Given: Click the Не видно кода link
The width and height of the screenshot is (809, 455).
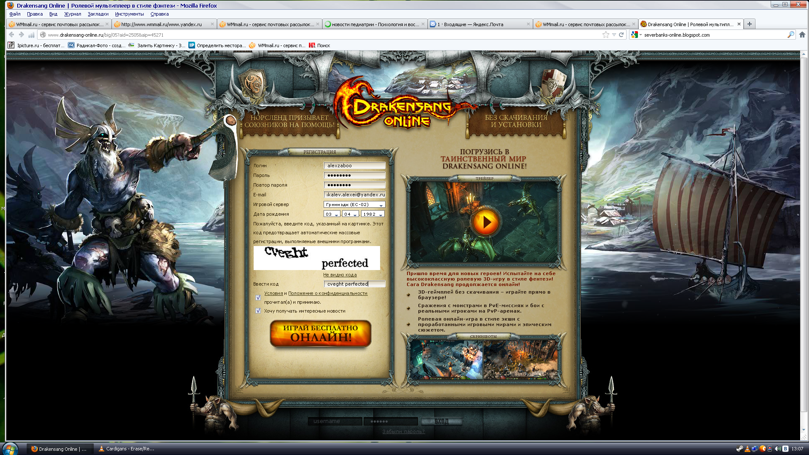Looking at the screenshot, I should click(x=340, y=275).
